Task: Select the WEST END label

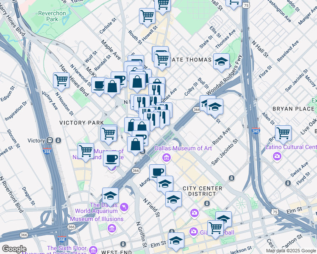Action: pyautogui.click(x=117, y=252)
